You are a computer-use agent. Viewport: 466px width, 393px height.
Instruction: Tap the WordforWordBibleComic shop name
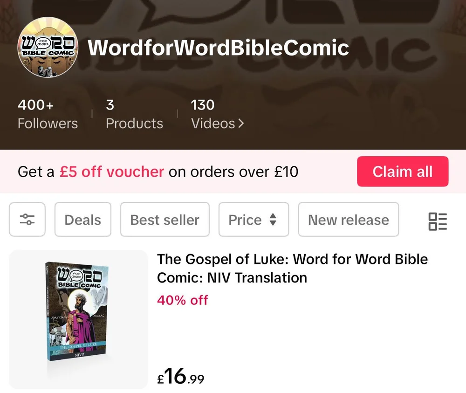219,48
